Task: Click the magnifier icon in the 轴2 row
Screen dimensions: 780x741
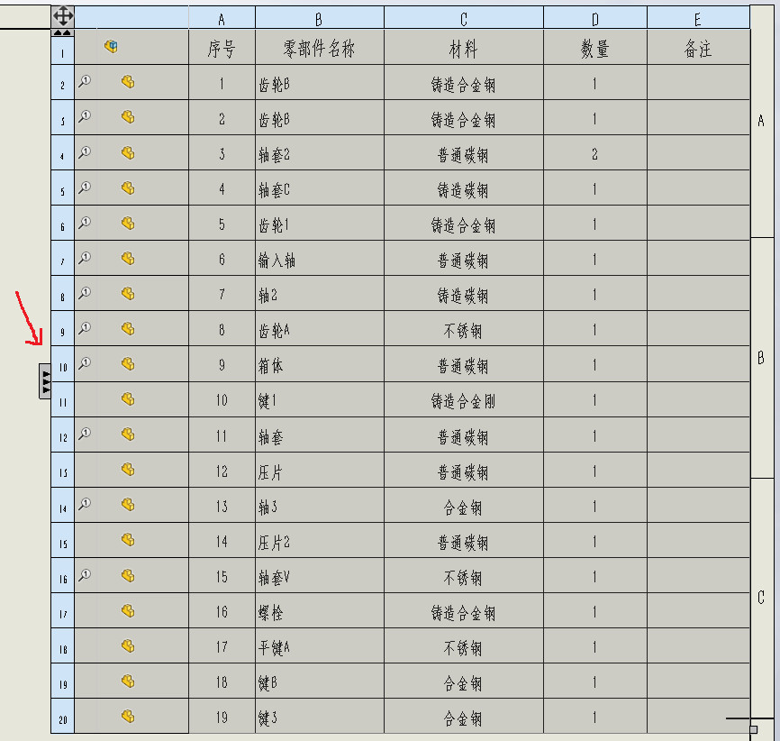Action: coord(85,293)
